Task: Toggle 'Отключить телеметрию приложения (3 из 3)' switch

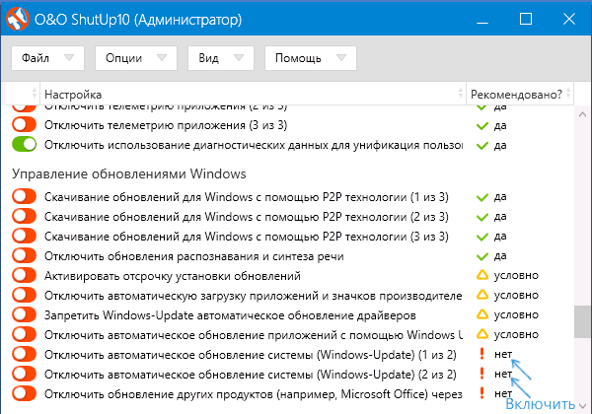Action: [x=24, y=125]
